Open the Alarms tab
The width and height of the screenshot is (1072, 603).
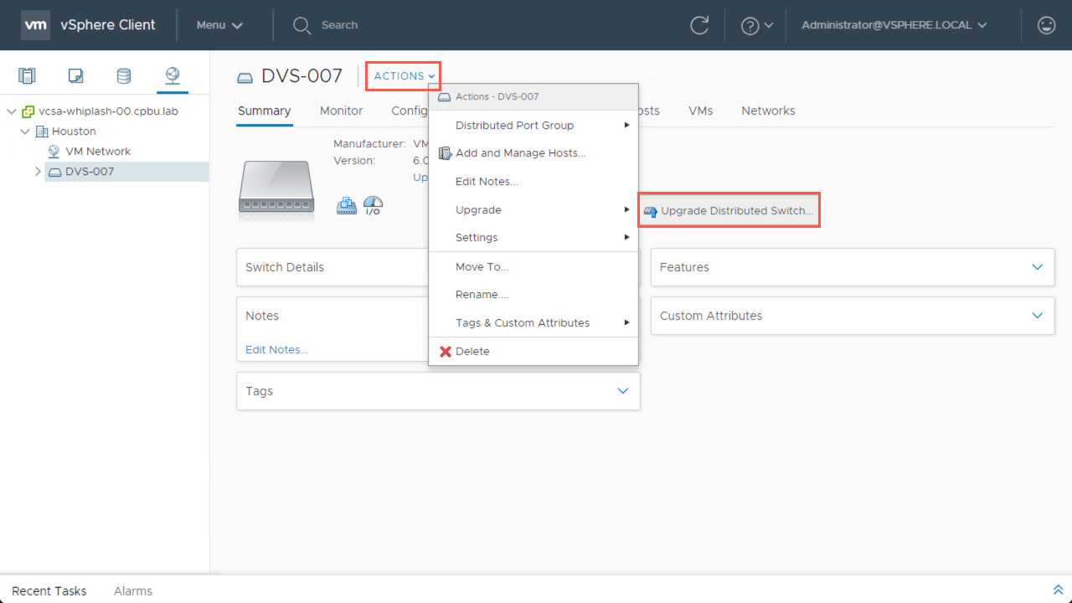tap(133, 591)
